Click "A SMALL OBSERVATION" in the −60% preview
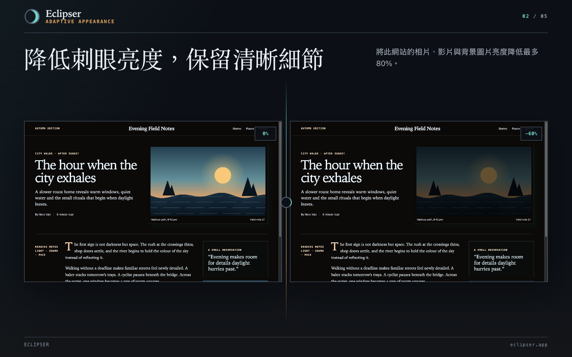Image resolution: width=572 pixels, height=357 pixels. [491, 250]
